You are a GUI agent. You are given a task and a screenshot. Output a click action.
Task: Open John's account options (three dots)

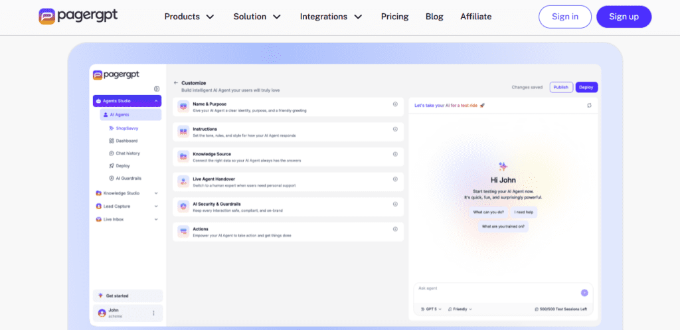(153, 313)
